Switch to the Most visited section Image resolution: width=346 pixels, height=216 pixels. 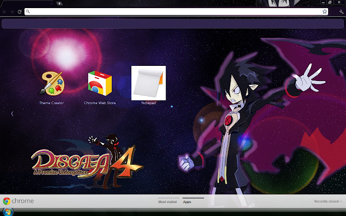click(x=168, y=201)
